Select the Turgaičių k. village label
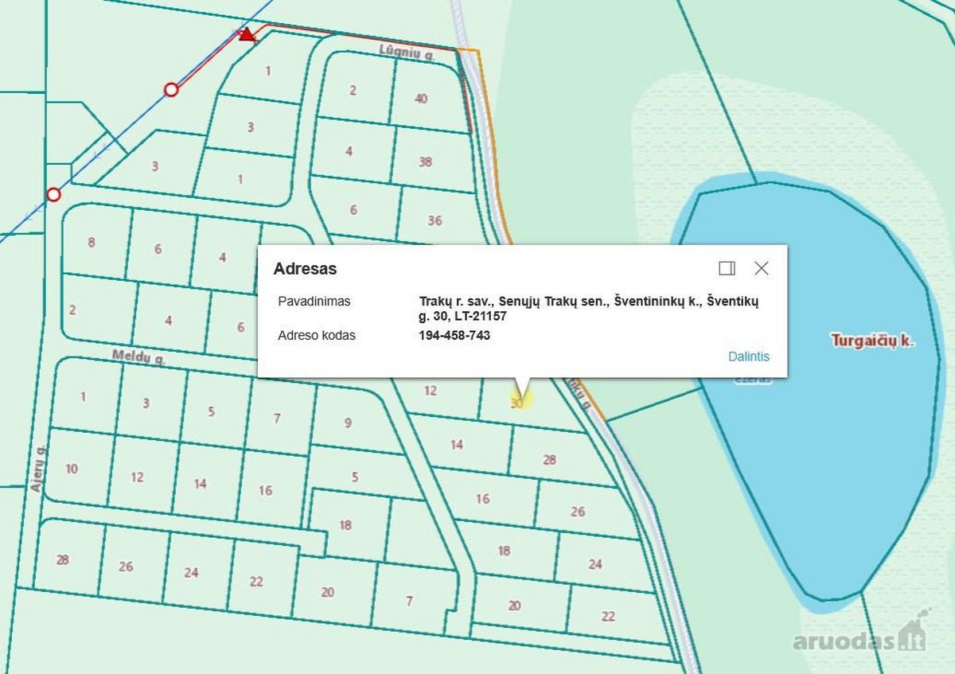 [873, 341]
